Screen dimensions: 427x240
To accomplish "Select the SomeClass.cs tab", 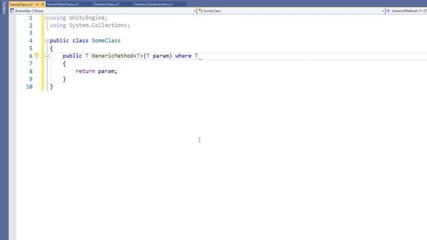I will (21, 5).
